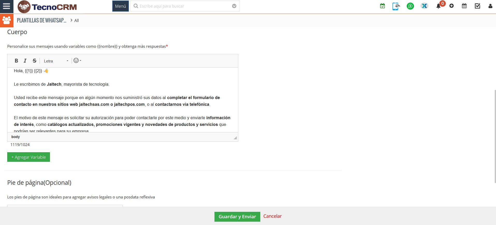Open the emoji picker dropdown

(77, 60)
